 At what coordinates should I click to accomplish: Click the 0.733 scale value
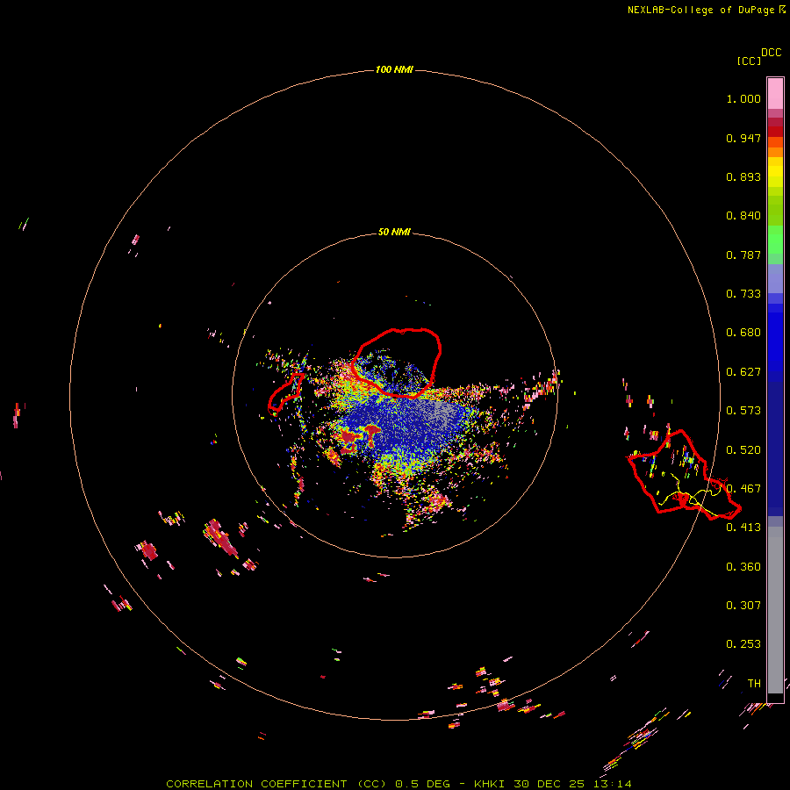click(743, 294)
